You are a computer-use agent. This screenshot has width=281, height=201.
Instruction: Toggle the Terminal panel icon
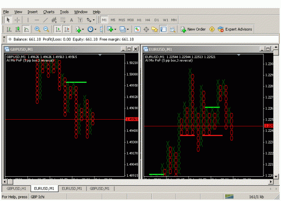point(164,29)
